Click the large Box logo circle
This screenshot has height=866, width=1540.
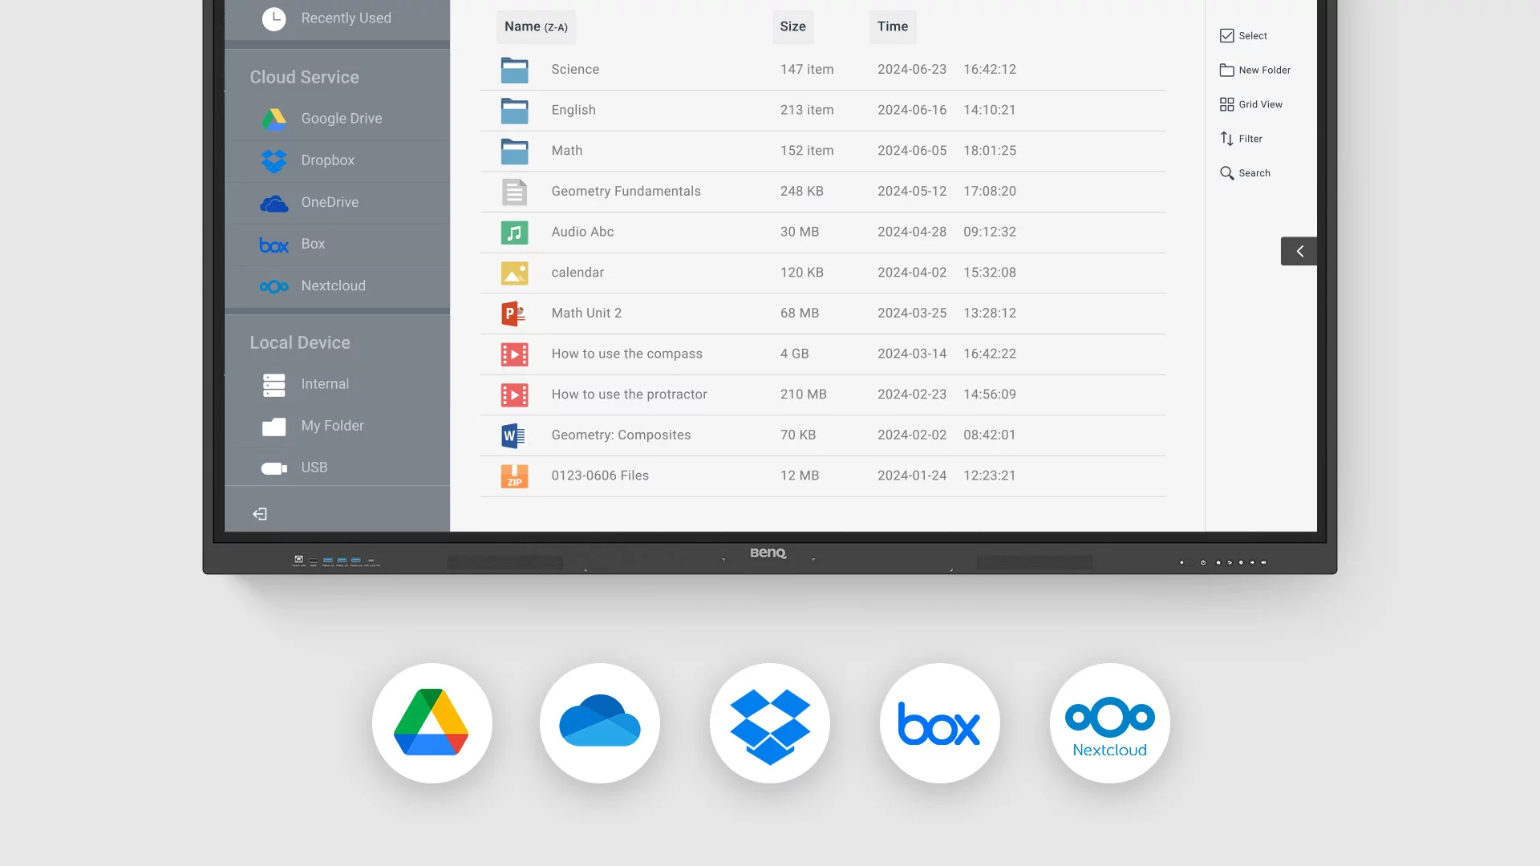[939, 723]
